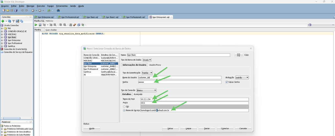The height and width of the screenshot is (136, 335).
Task: Click the eraser Clear icon
Action: (x=75, y=25)
